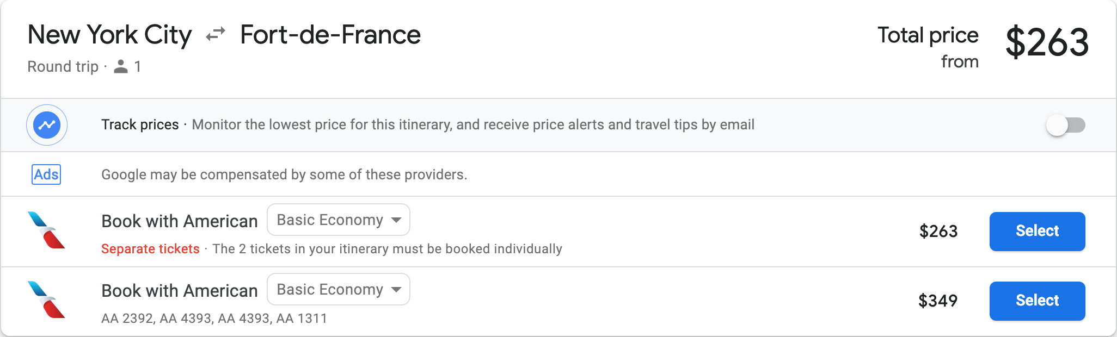Click the Track prices text label
The height and width of the screenshot is (337, 1117).
[140, 125]
